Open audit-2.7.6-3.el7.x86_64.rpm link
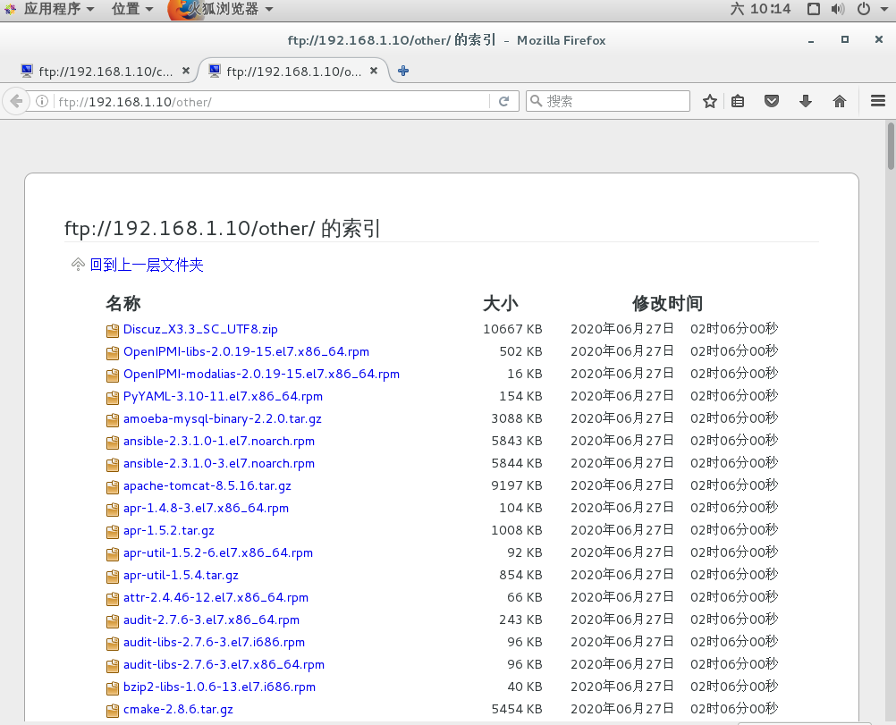 pos(211,620)
